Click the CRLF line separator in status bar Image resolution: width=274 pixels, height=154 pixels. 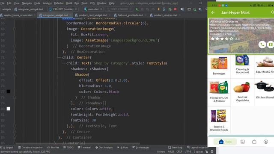[x=179, y=152]
